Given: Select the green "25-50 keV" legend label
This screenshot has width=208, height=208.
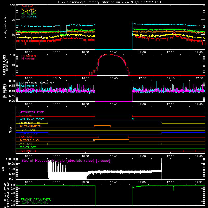Looking at the screenshot, I should pyautogui.click(x=28, y=14).
